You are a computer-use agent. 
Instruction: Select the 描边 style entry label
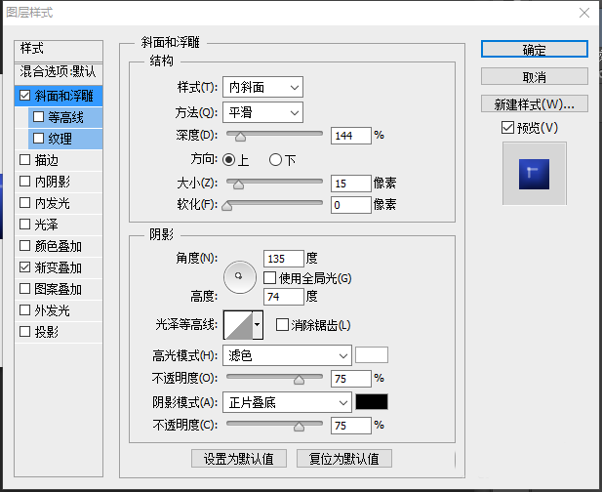click(x=47, y=160)
